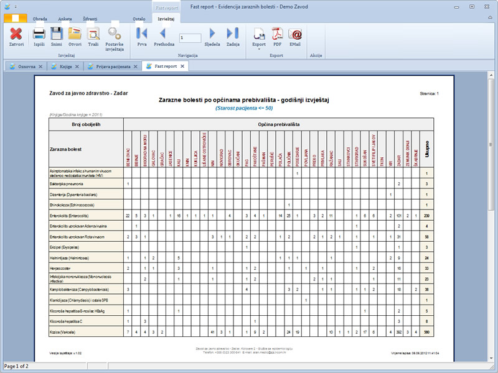Click the '(Starost pacijenta <= 50)' subtitle
Image resolution: width=498 pixels, height=373 pixels.
tap(244, 108)
